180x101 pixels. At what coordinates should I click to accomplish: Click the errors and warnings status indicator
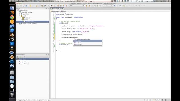pyautogui.click(x=165, y=100)
